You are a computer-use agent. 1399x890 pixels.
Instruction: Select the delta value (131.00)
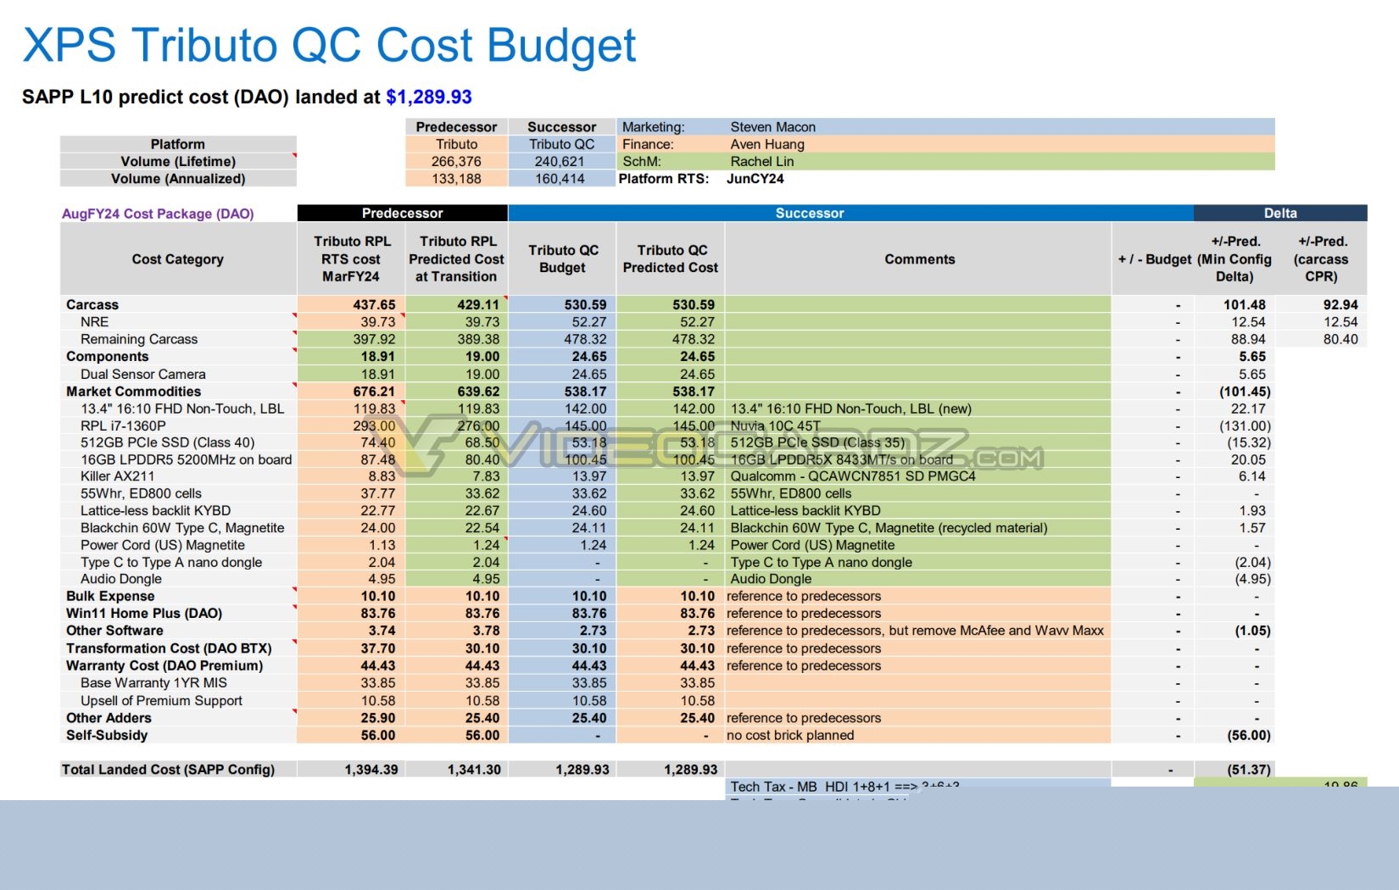pos(1245,426)
